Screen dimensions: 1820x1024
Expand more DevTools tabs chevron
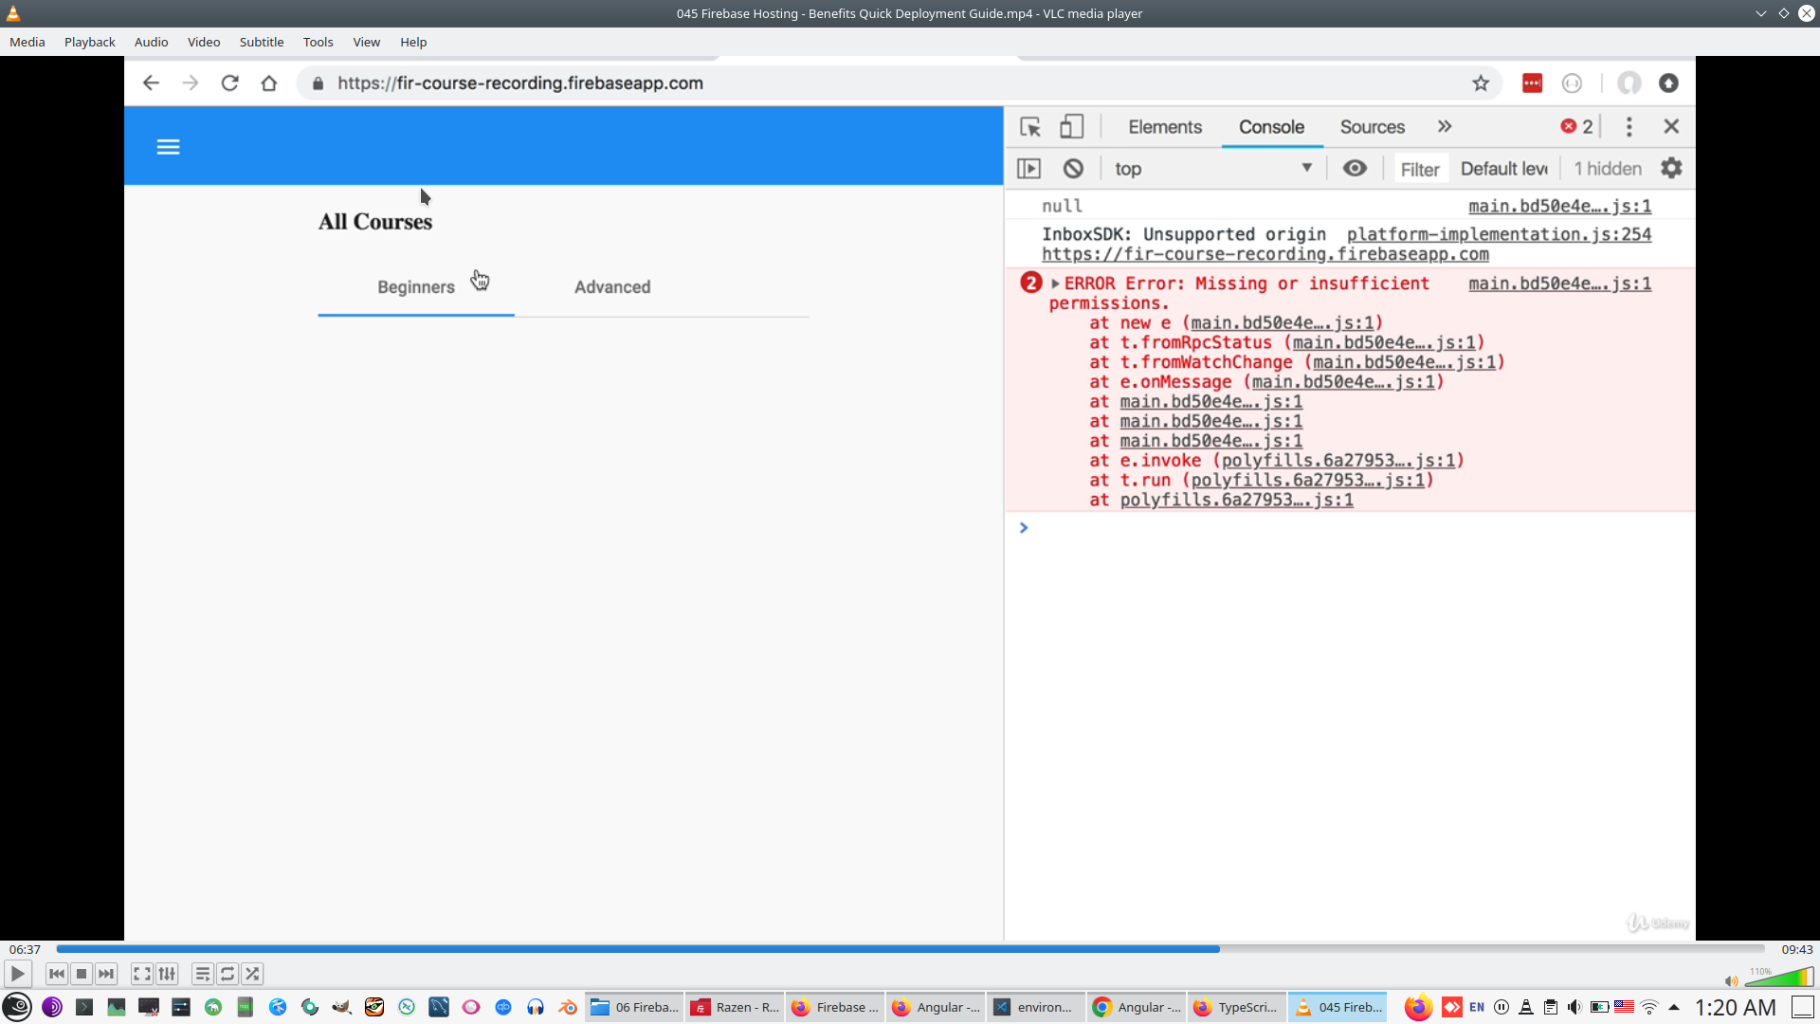pos(1445,127)
